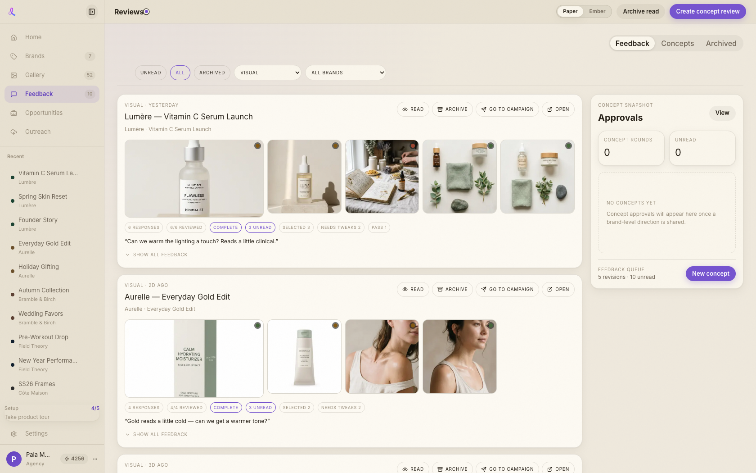The height and width of the screenshot is (473, 756).
Task: Switch to the Archived tab
Action: coord(721,44)
